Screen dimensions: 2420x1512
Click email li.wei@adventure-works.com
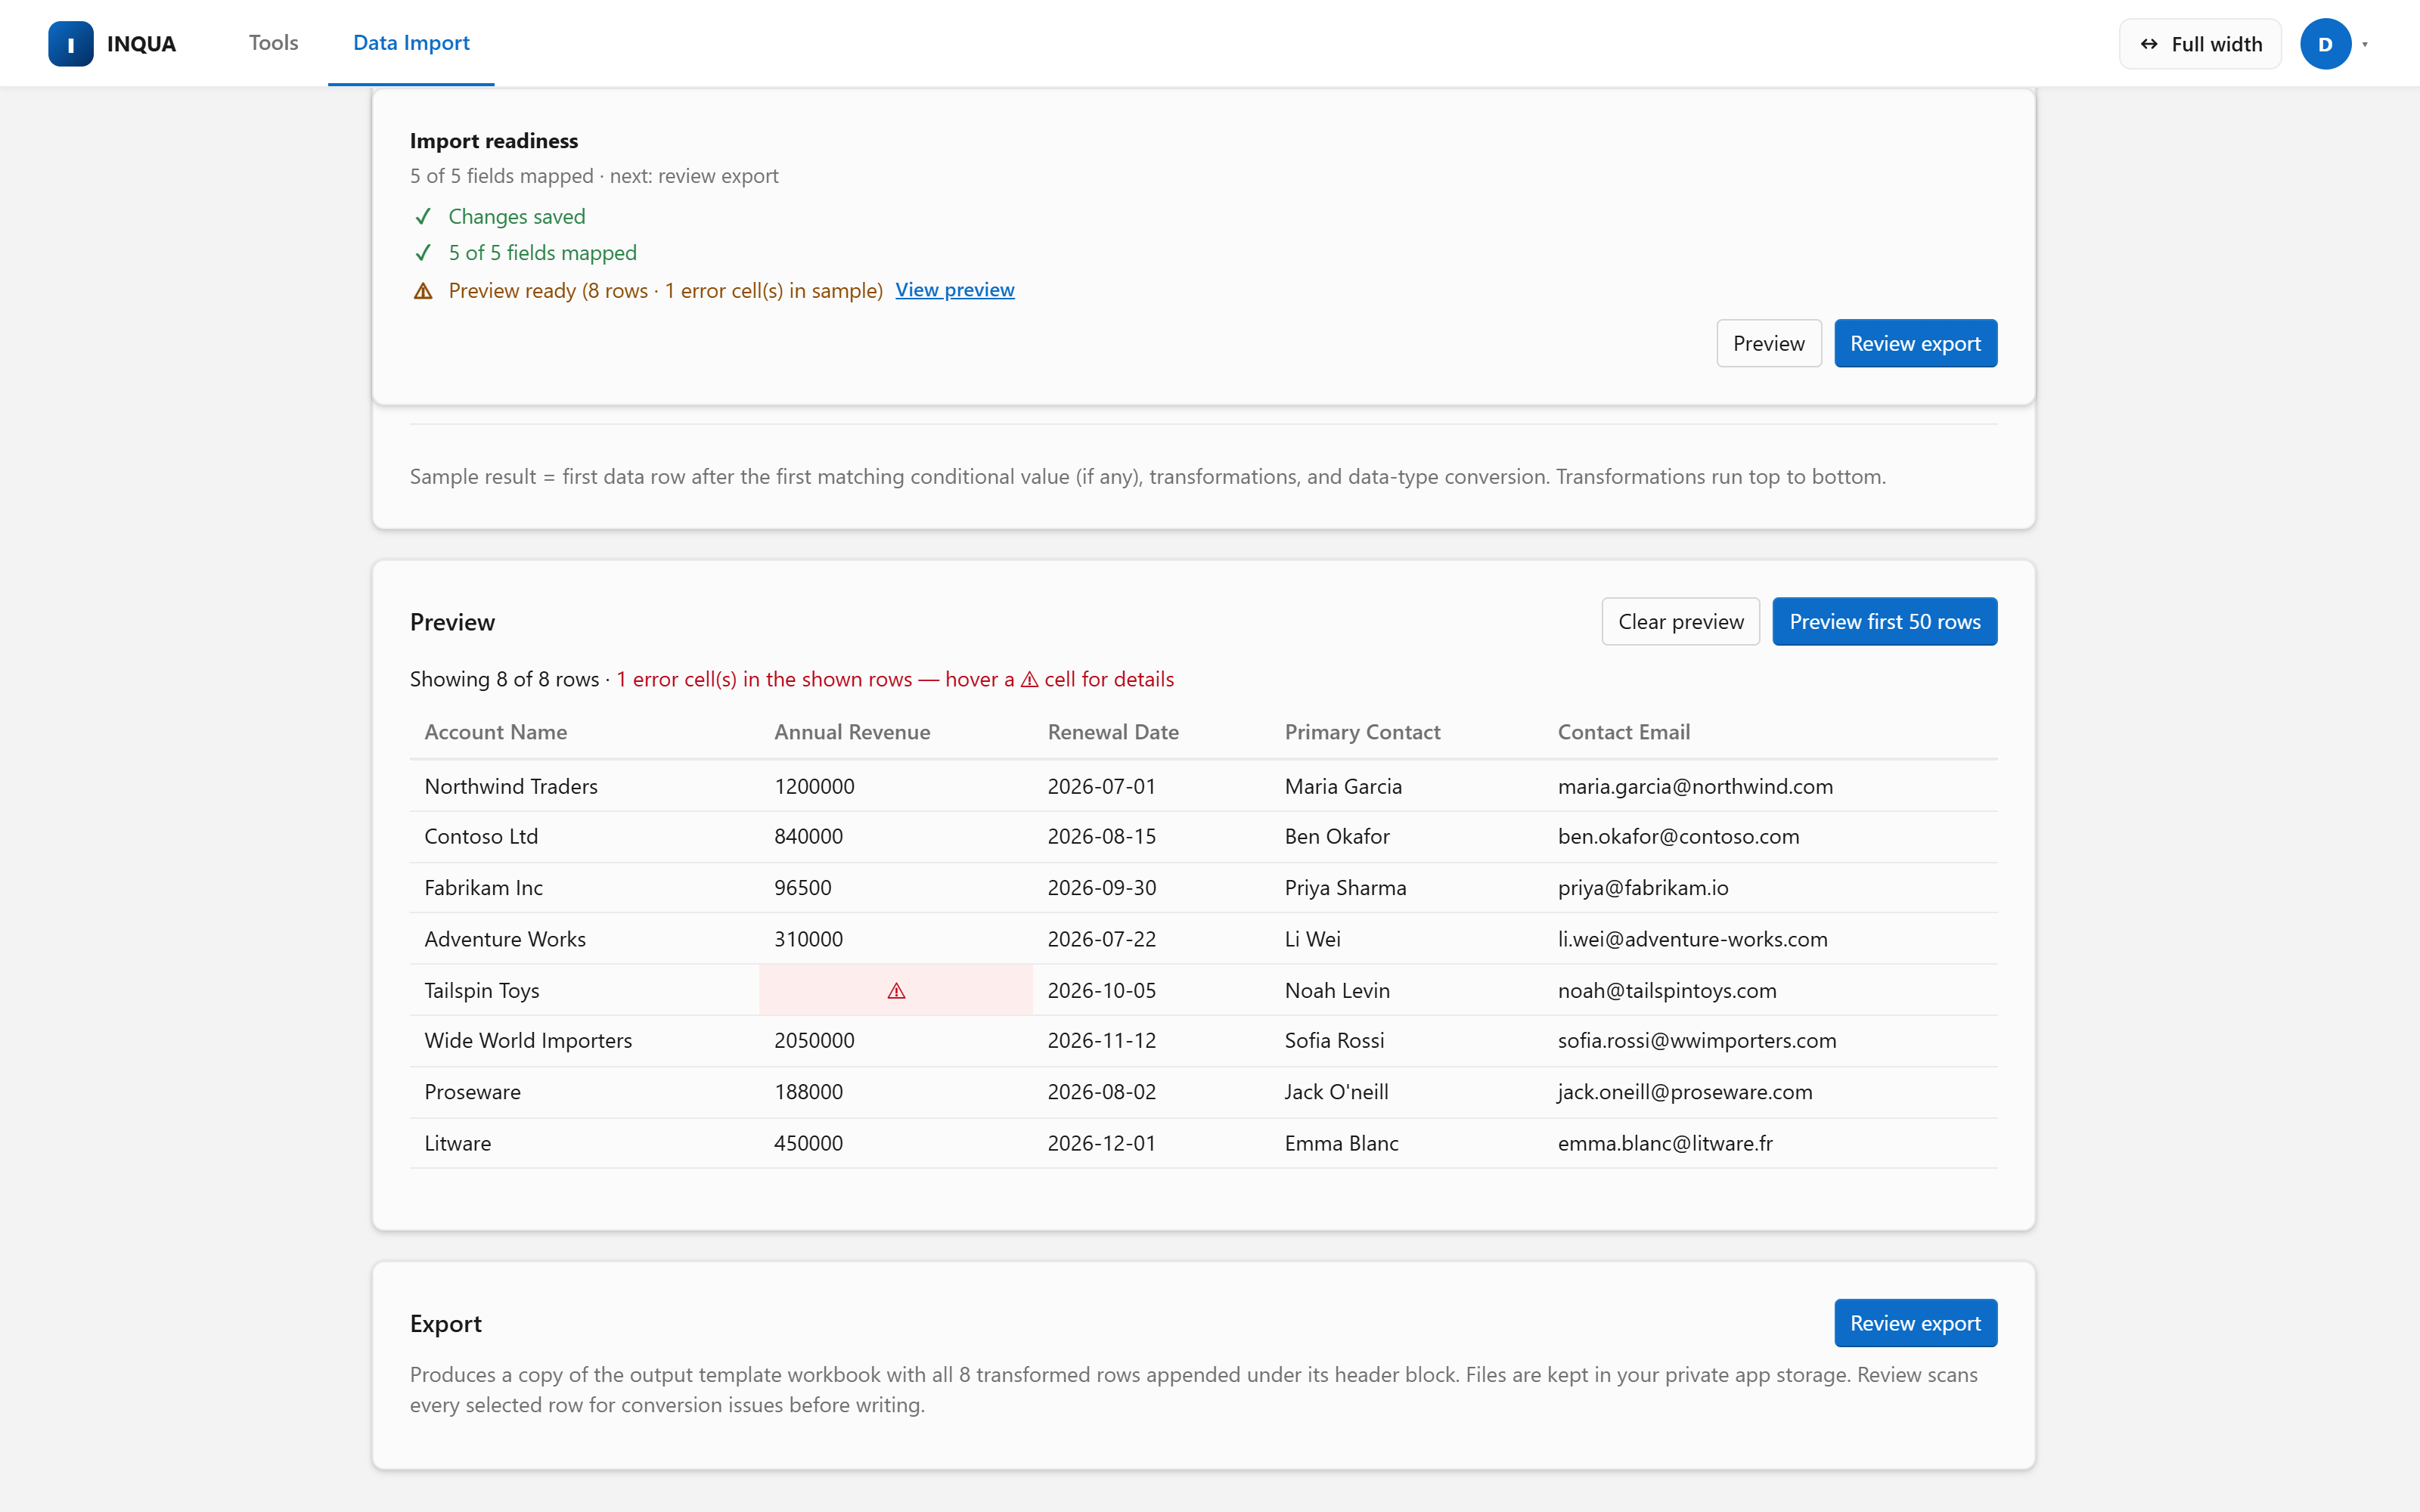1692,939
